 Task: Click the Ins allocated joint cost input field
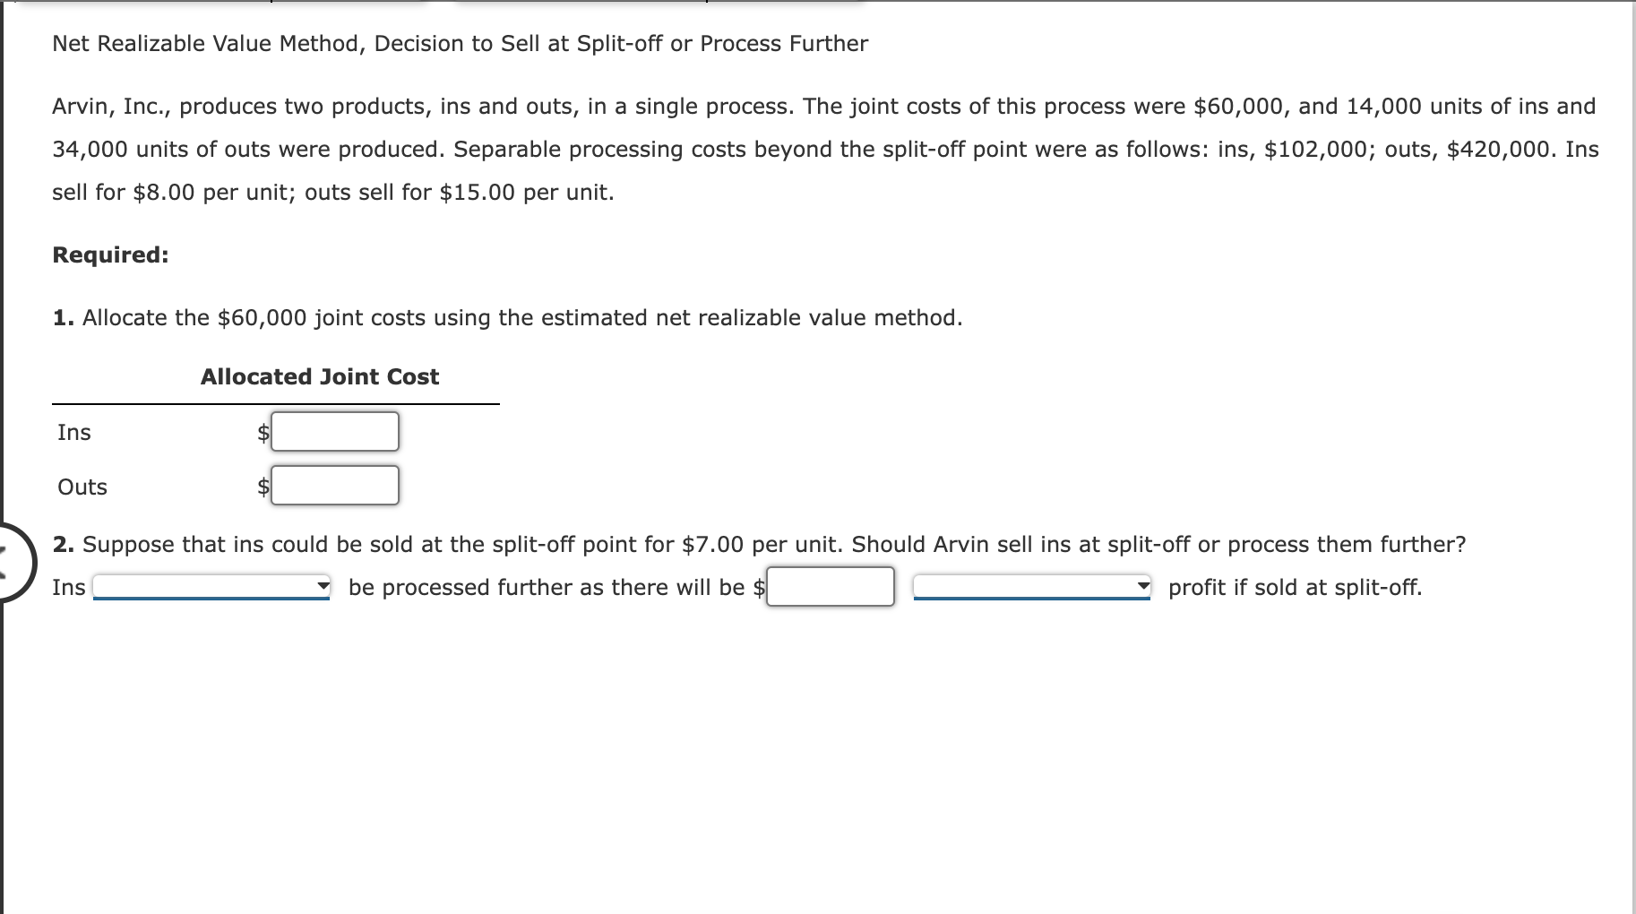(x=334, y=433)
